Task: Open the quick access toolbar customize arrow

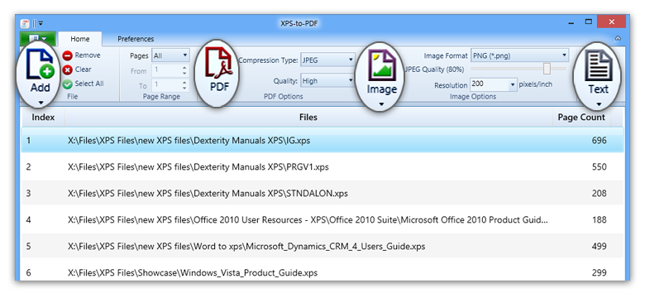Action: pyautogui.click(x=41, y=23)
